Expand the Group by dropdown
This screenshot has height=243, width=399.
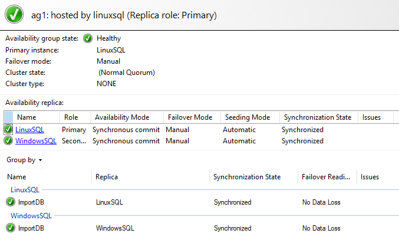24,160
